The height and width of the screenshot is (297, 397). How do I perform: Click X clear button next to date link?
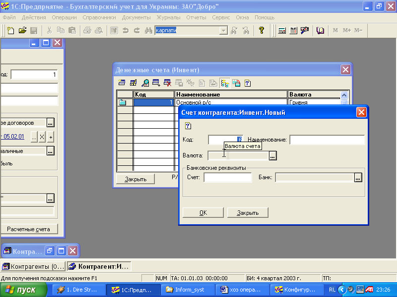(x=42, y=137)
